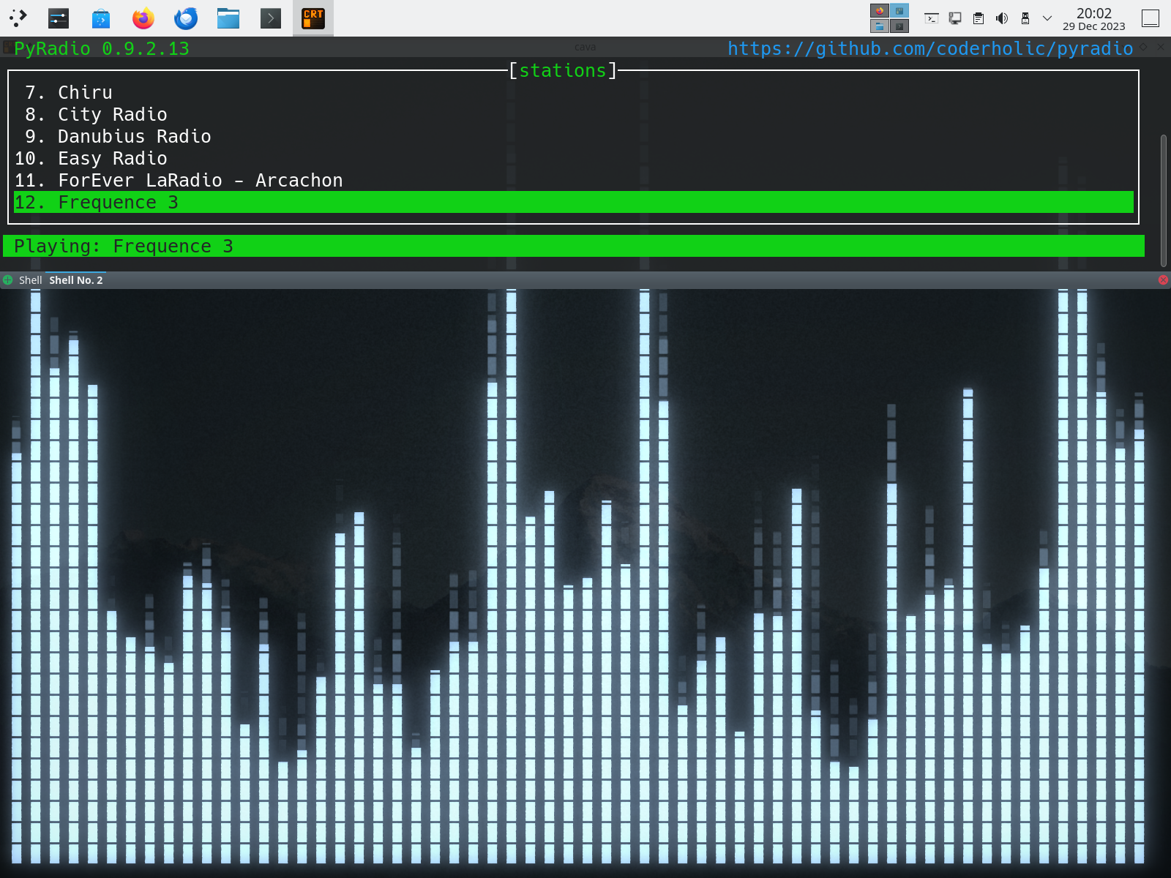This screenshot has height=878, width=1171.
Task: Show desktop using panel corner button
Action: 1151,18
